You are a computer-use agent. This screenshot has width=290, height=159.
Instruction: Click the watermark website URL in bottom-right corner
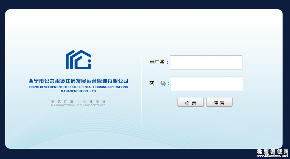click(273, 156)
